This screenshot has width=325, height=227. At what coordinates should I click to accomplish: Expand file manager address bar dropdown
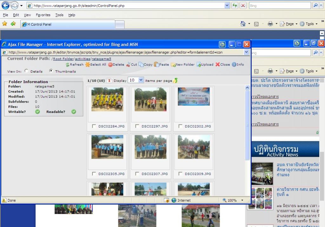click(246, 52)
